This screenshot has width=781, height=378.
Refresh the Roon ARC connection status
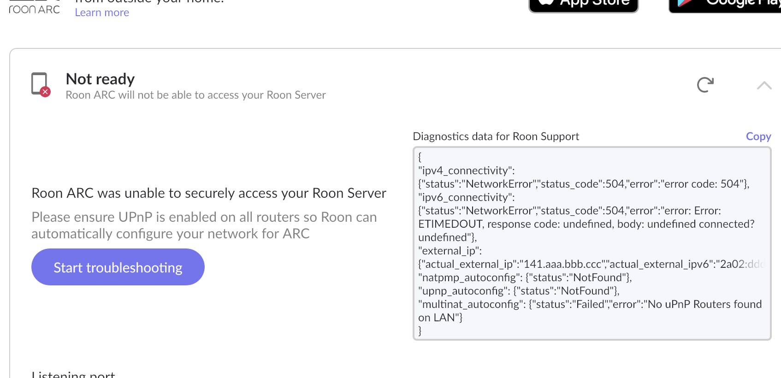pyautogui.click(x=705, y=85)
